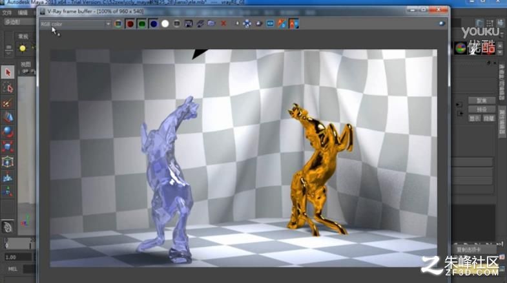Click the layout swirl icon below the toolbox

pyautogui.click(x=8, y=227)
